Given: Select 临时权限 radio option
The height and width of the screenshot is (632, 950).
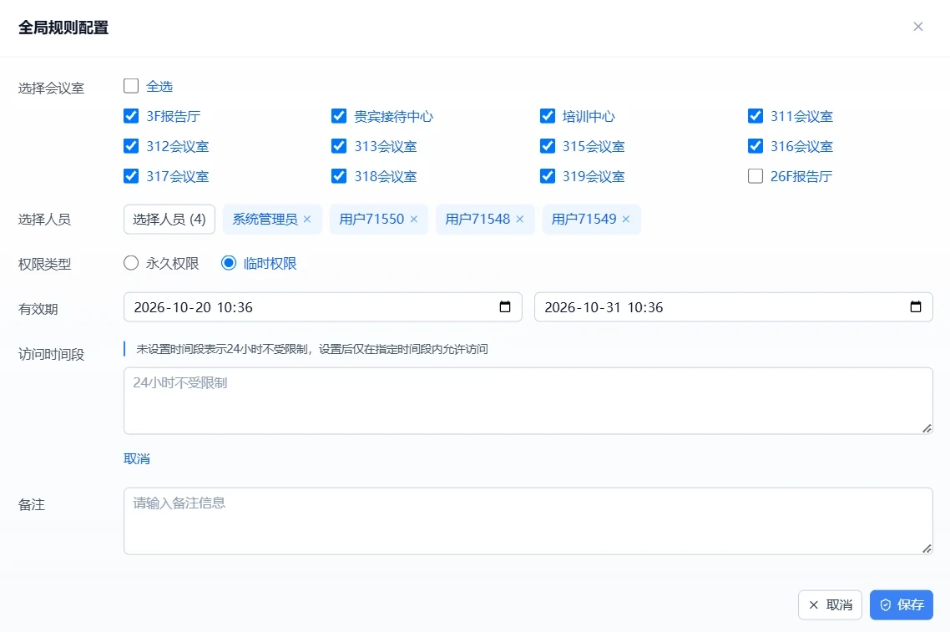Looking at the screenshot, I should coord(229,263).
